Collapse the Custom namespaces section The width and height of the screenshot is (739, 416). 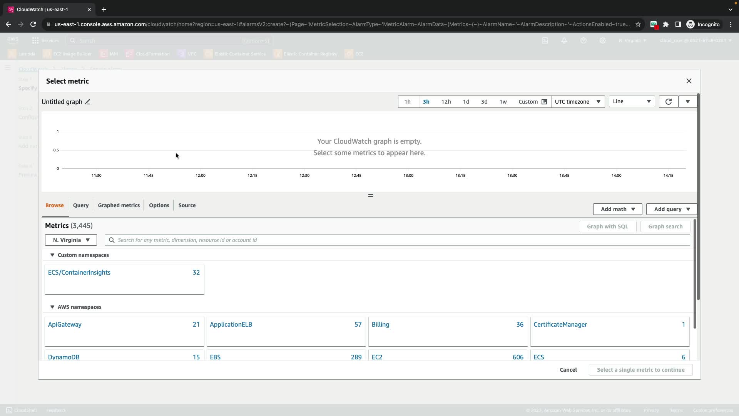52,255
